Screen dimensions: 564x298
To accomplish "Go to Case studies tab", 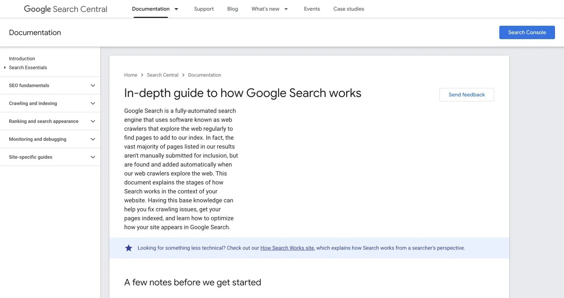I will 349,9.
